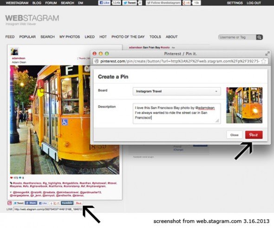Open the Board dropdown showing Instagram Travel

pos(176,91)
